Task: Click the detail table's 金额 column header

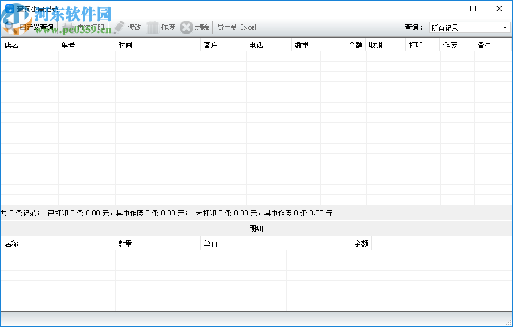Action: tap(329, 244)
